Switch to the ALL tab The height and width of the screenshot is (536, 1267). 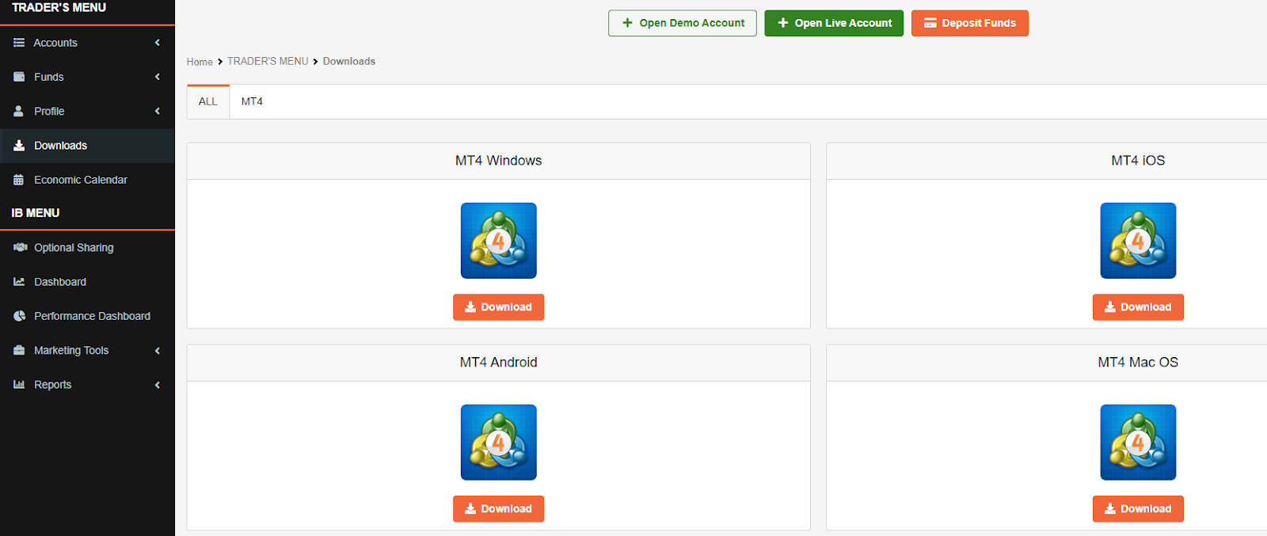(x=208, y=101)
